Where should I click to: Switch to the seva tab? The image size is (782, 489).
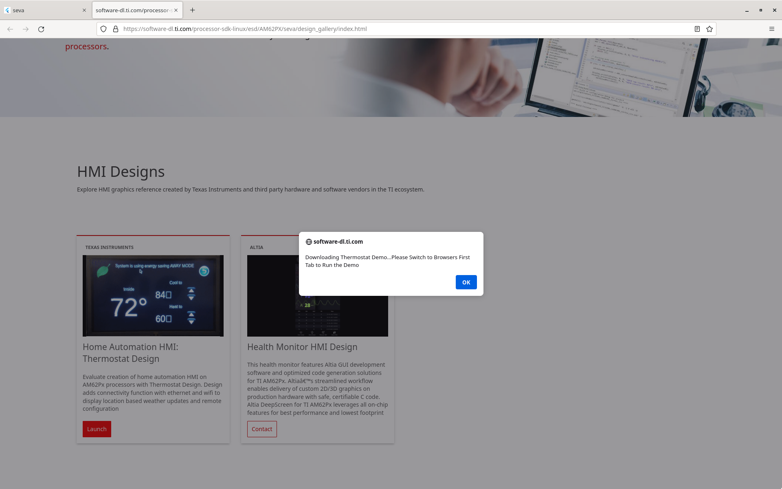tap(41, 10)
